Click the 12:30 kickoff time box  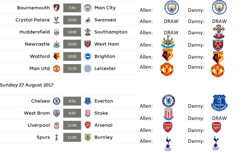coord(72,69)
